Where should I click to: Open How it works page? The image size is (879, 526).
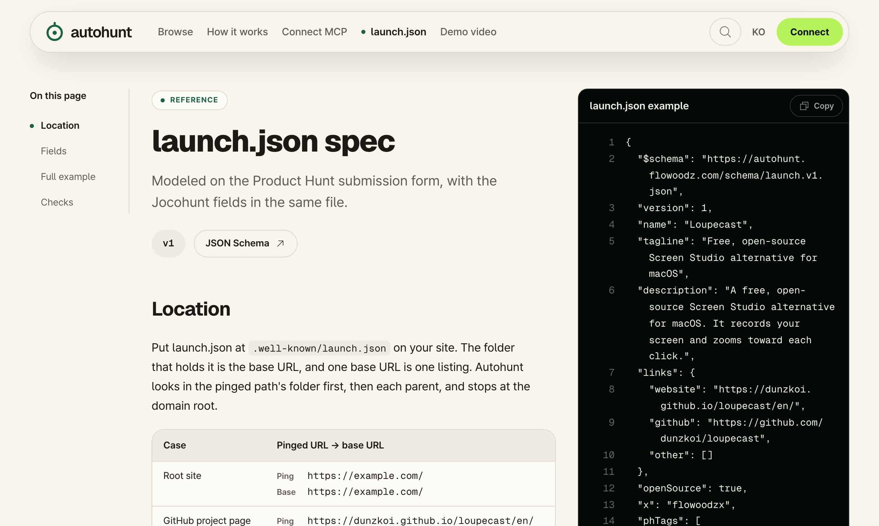237,32
